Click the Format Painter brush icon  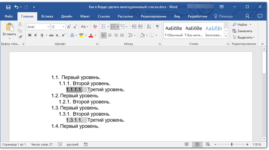coord(20,37)
